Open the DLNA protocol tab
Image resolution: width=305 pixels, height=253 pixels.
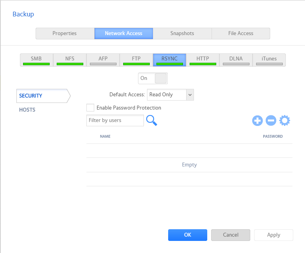(x=236, y=60)
